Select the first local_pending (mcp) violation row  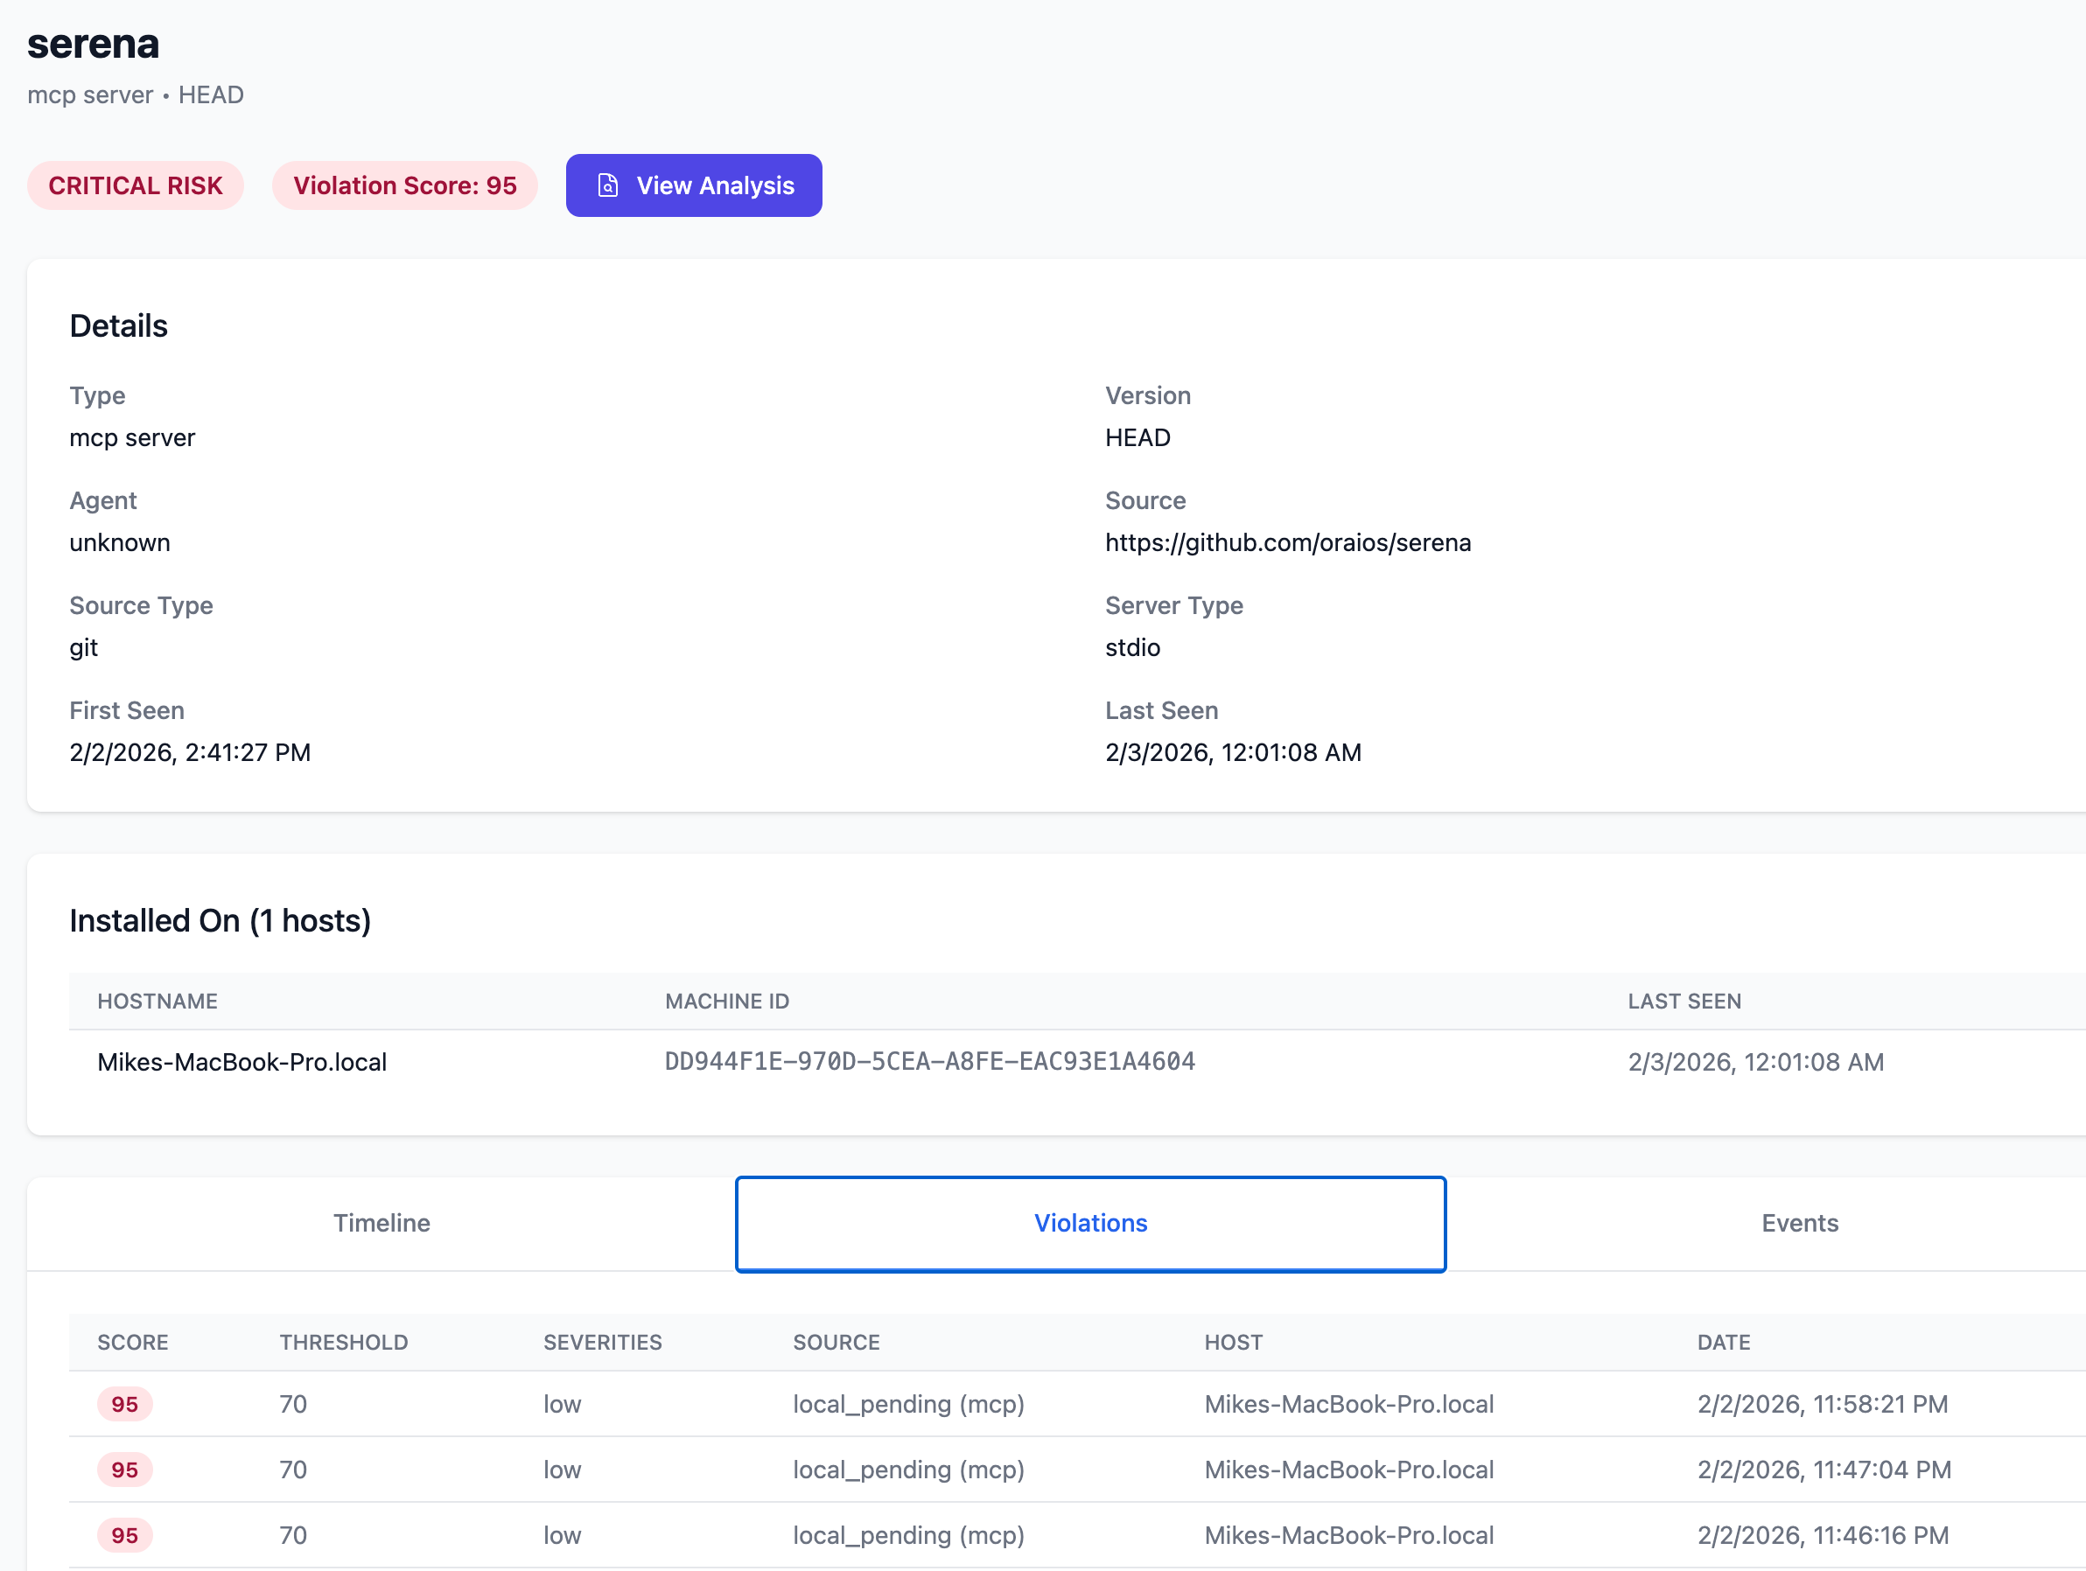pyautogui.click(x=909, y=1404)
